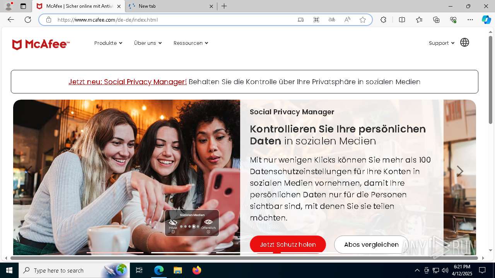Expand the Ressourcen menu
495x278 pixels.
tap(191, 43)
